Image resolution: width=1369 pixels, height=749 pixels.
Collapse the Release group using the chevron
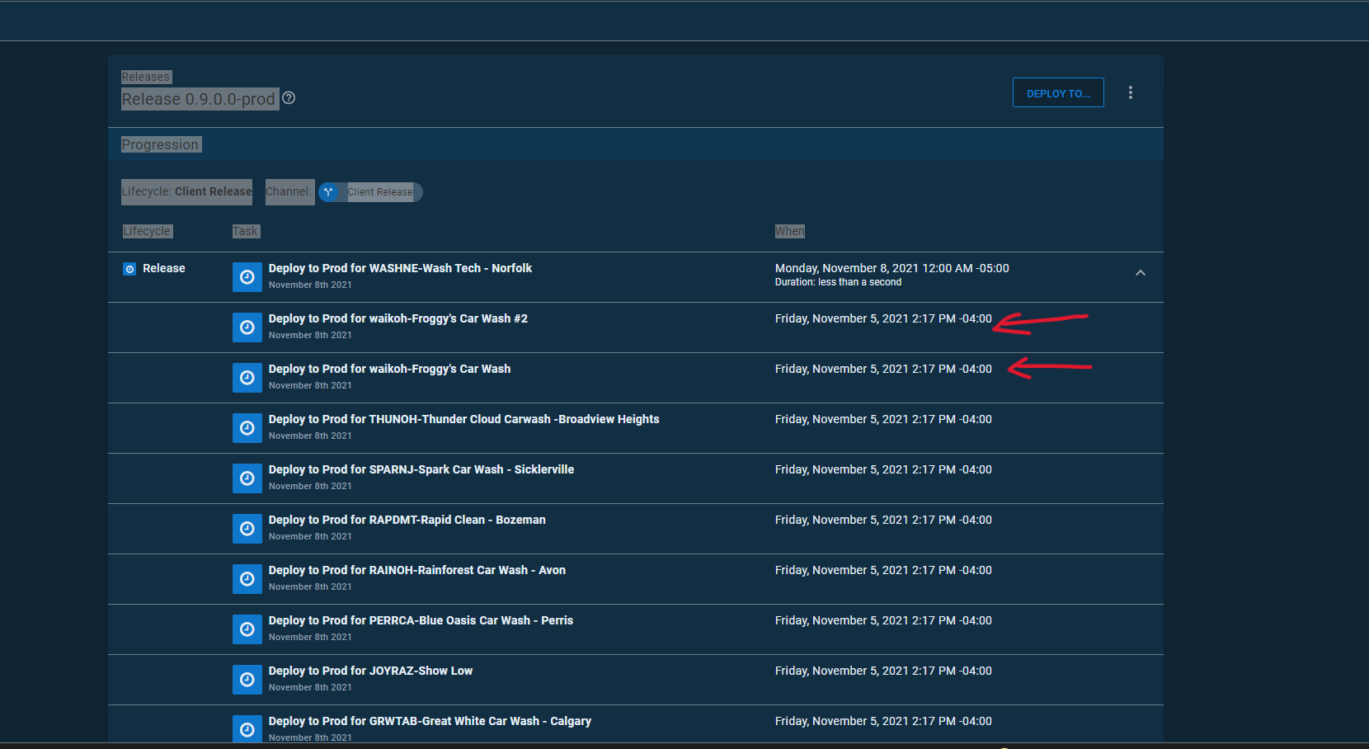click(x=1141, y=272)
